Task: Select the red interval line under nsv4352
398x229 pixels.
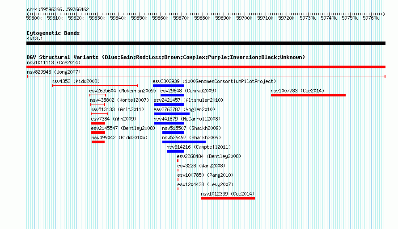Action: point(95,86)
